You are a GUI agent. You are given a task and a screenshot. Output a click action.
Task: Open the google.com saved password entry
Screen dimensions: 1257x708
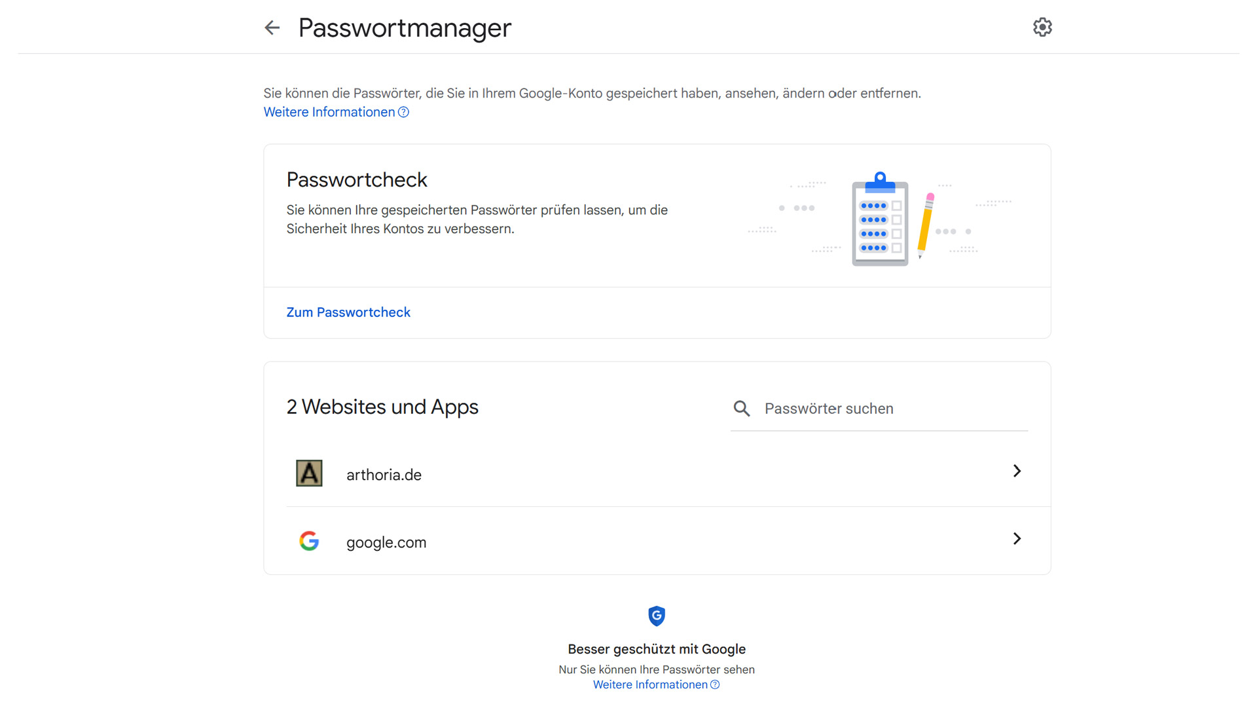pyautogui.click(x=657, y=541)
